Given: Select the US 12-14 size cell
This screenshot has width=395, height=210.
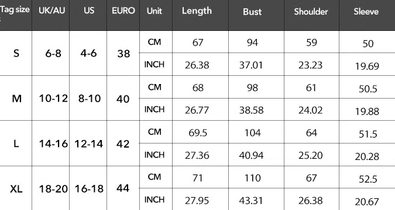Looking at the screenshot, I should [x=89, y=144].
